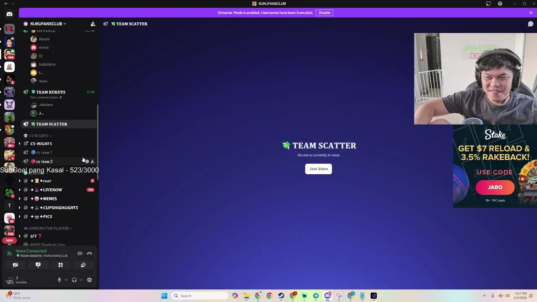Viewport: 537px width, 302px height.
Task: Expand threads arrow beside LIVENOW channel
Action: [19, 190]
